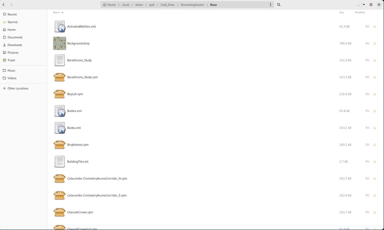Star the ChavvahCrown.rpm file

pyautogui.click(x=375, y=212)
